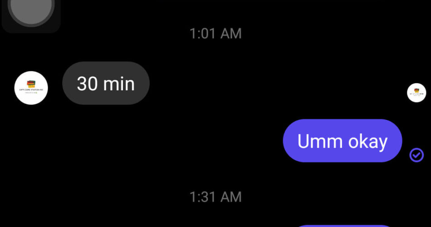Check message status with the tick icon
431x227 pixels.
[x=416, y=155]
